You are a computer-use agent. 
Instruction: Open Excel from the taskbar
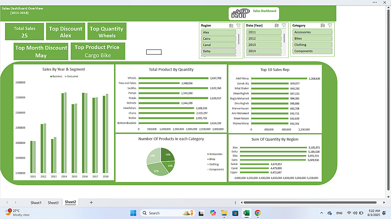(x=246, y=213)
